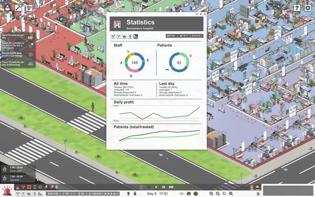Viewport: 315px width, 197px height.
Task: Open insurance umbrella view from bottom bar
Action: (x=24, y=194)
